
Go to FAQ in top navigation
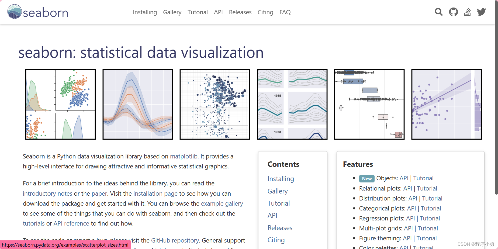coord(285,12)
